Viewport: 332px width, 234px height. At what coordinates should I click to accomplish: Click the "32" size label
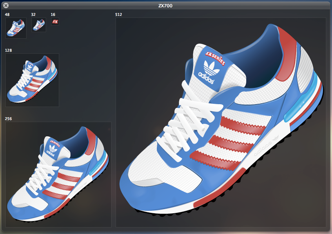(x=33, y=15)
